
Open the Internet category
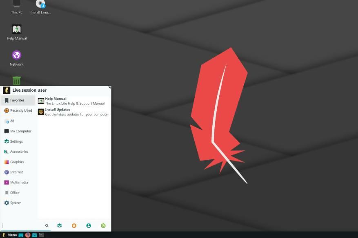18,172
